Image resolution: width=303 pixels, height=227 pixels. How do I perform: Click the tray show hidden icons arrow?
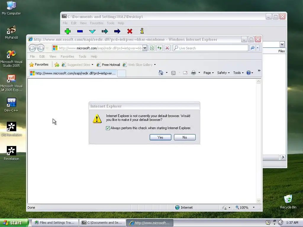(281, 223)
